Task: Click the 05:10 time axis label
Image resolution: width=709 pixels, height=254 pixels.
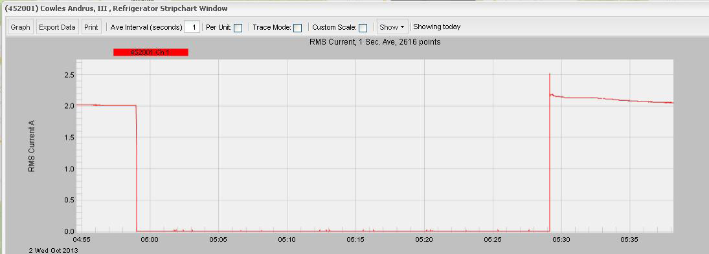Action: tap(287, 240)
